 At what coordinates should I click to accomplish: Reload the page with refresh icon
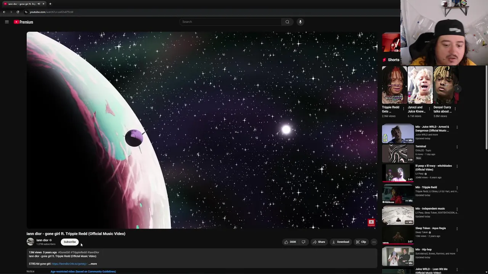pyautogui.click(x=18, y=12)
